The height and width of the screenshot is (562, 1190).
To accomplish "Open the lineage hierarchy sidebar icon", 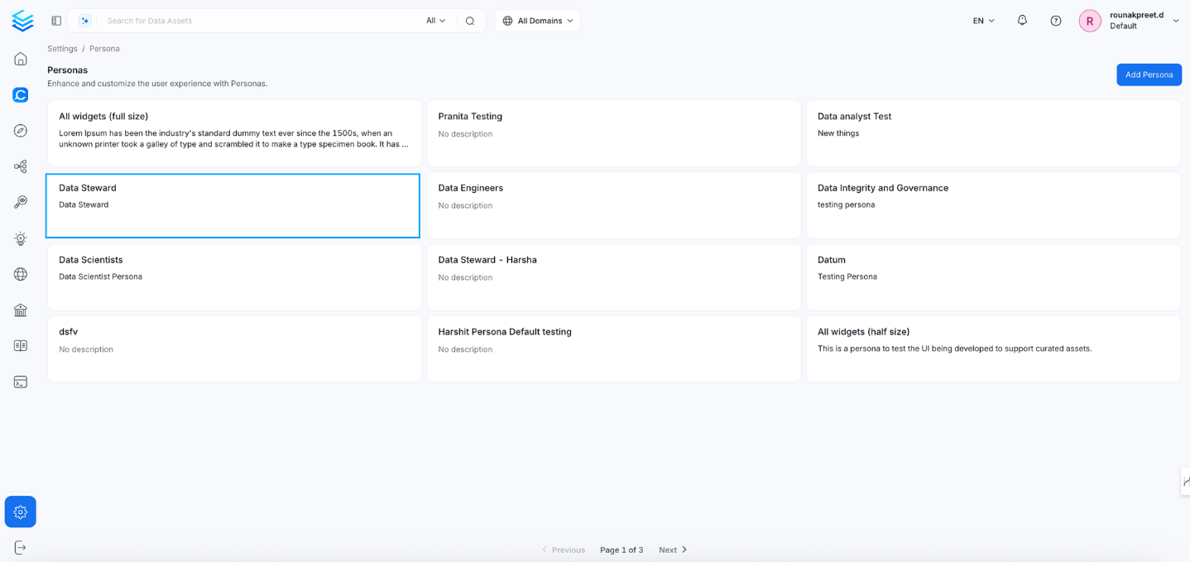I will (21, 166).
